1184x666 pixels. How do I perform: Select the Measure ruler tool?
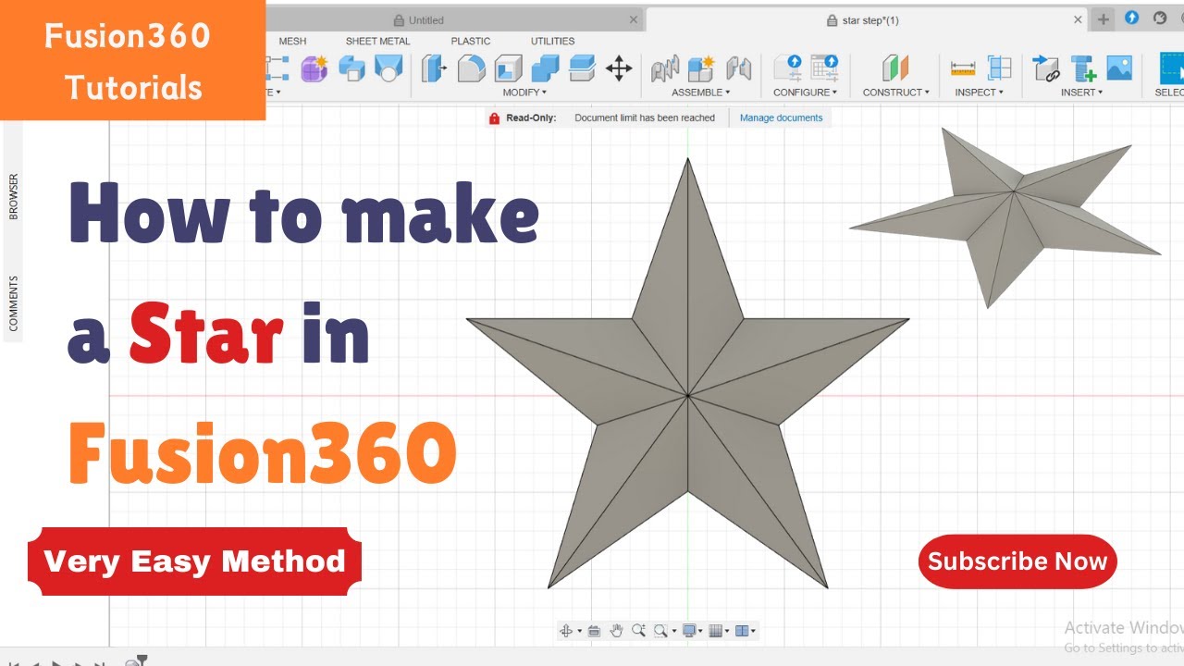(x=963, y=68)
